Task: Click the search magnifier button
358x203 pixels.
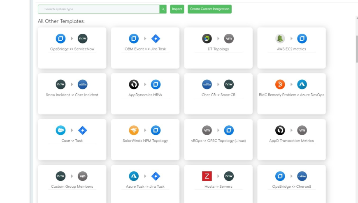Action: 163,9
